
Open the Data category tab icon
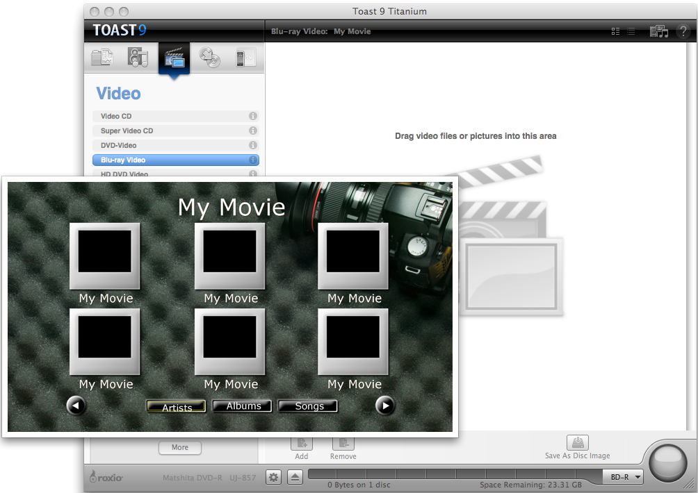[102, 58]
